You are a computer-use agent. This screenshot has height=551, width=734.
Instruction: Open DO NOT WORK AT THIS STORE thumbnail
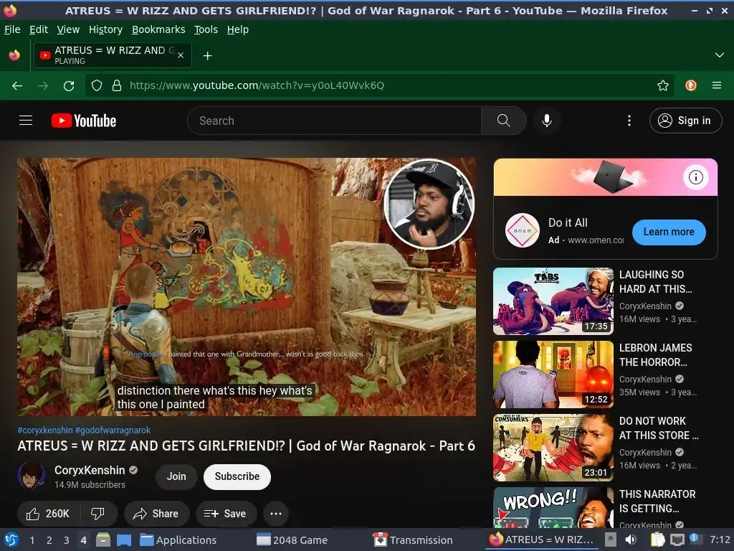pyautogui.click(x=553, y=448)
